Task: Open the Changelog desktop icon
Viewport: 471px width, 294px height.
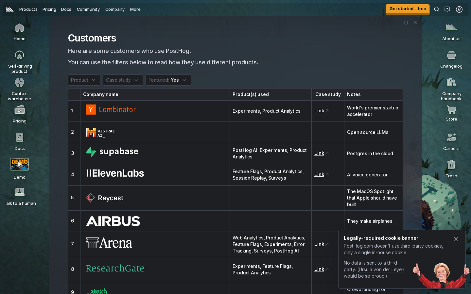Action: [x=451, y=59]
